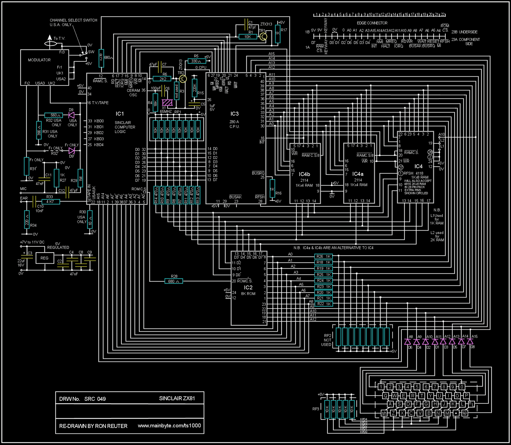This screenshot has width=511, height=445.
Task: Select the R29 1M resistor
Action: click(x=80, y=178)
